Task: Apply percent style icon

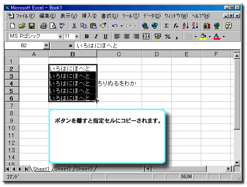Action: tap(168, 36)
